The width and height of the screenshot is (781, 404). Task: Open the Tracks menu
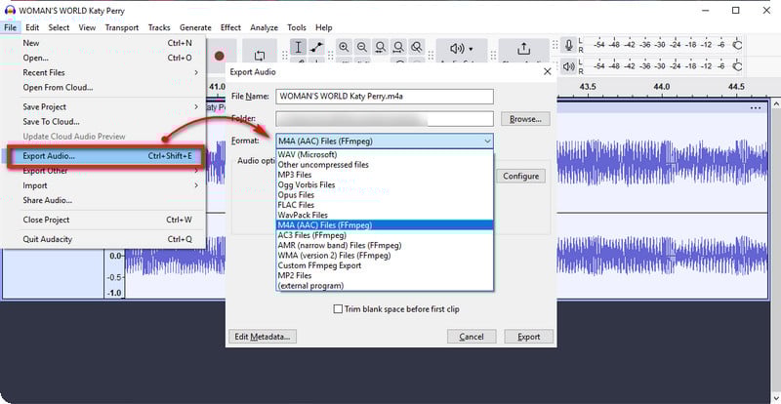tap(159, 27)
